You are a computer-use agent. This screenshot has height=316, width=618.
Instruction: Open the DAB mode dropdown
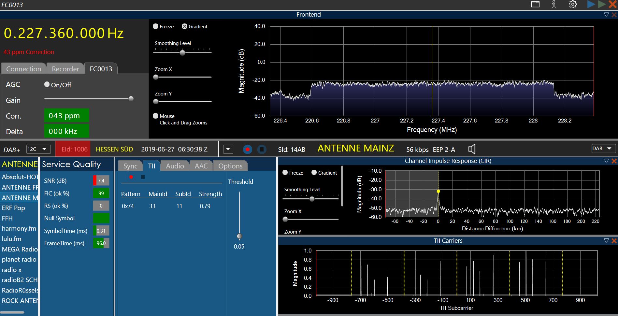pos(603,149)
